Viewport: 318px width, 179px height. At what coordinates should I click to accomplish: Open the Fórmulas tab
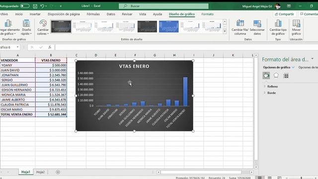click(93, 14)
